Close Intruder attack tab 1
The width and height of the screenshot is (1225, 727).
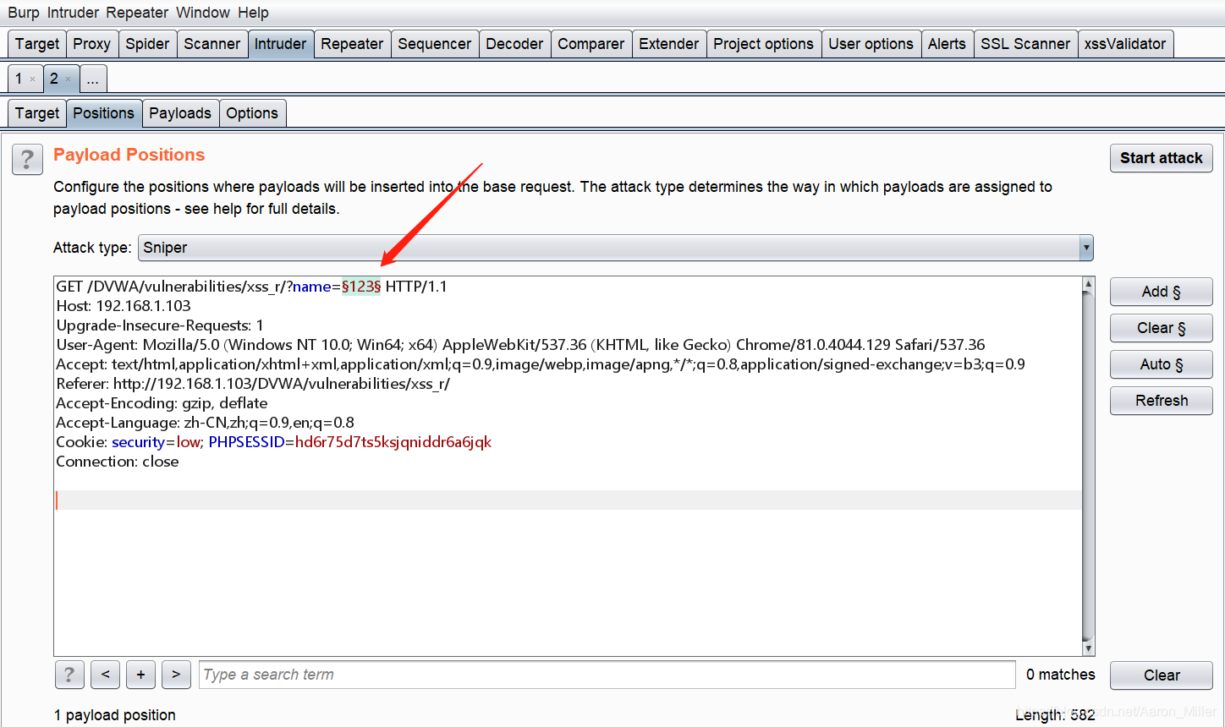[x=33, y=79]
